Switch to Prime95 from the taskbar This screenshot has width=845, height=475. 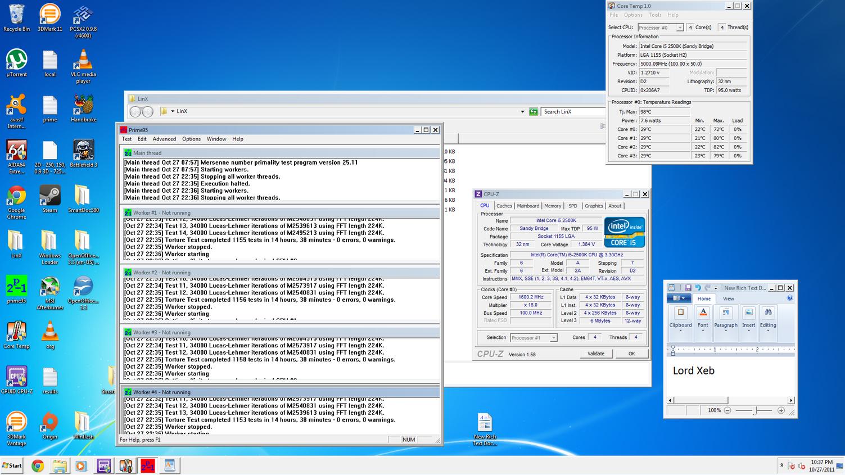pyautogui.click(x=147, y=465)
